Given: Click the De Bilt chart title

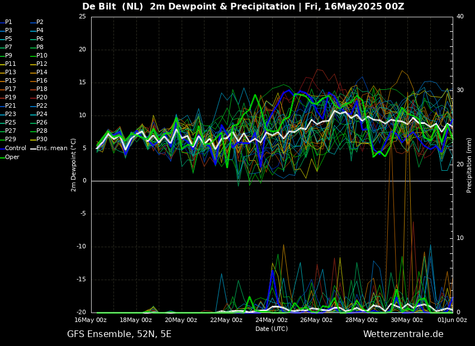Looking at the screenshot, I should 243,7.
